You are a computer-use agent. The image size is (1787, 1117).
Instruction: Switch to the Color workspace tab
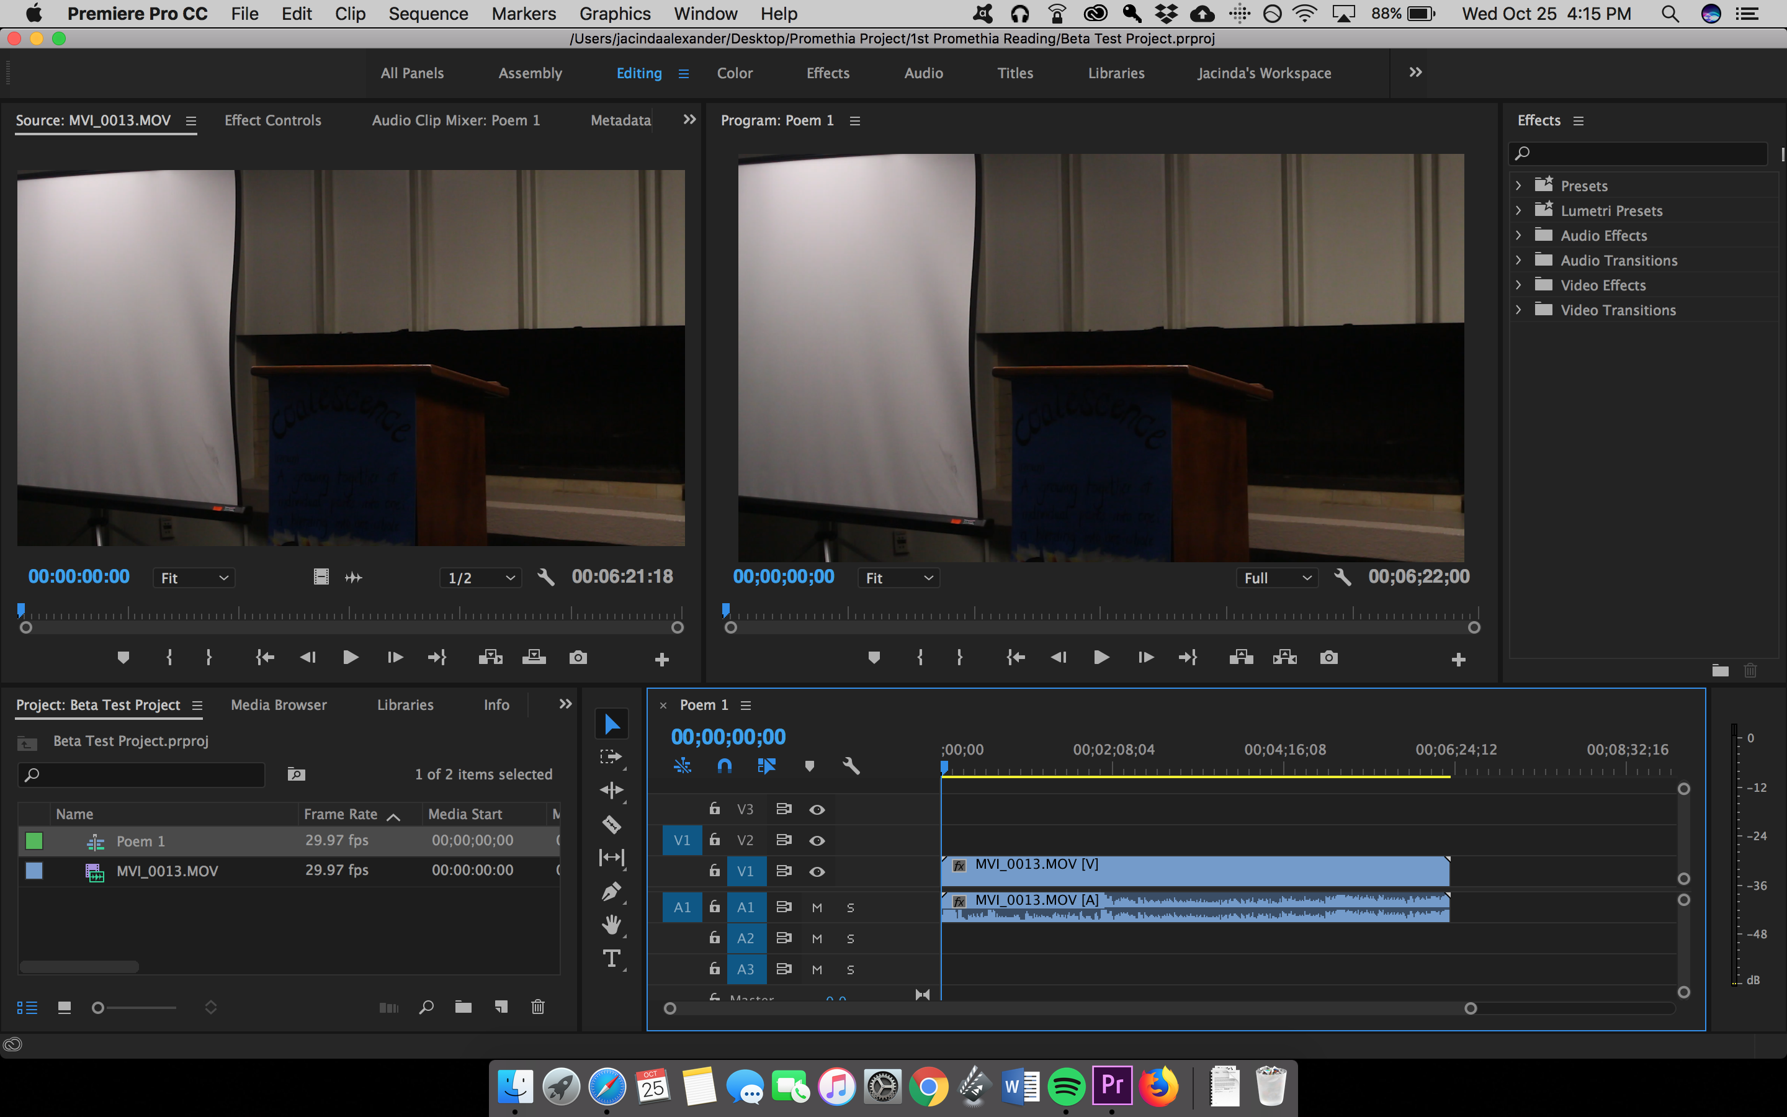[734, 73]
